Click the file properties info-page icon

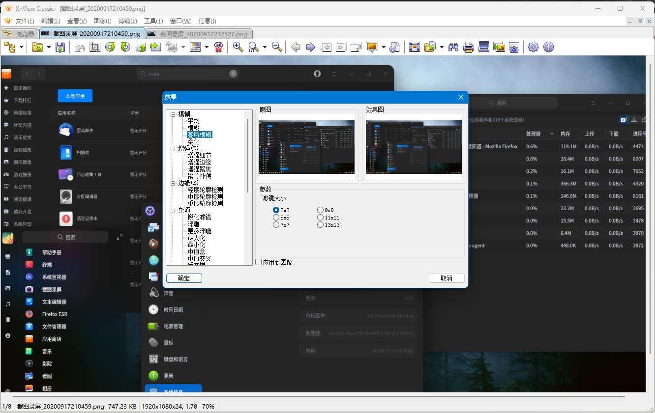[394, 47]
